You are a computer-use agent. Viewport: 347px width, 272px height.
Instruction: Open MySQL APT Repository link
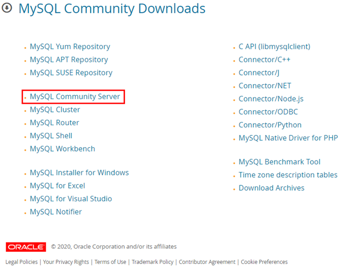point(69,60)
